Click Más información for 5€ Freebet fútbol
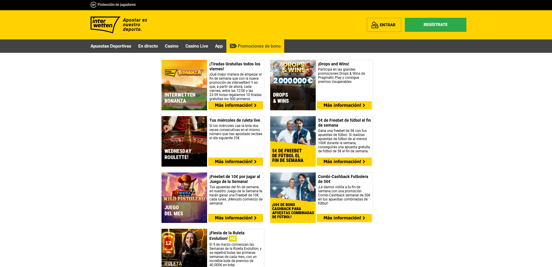 [x=344, y=162]
